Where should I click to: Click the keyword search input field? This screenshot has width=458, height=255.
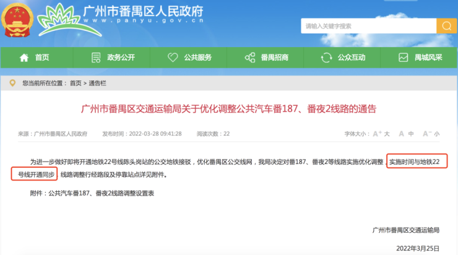coord(368,26)
